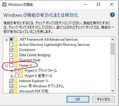Click the .NET Framework 4.8 folder icon
This screenshot has height=106, width=119.
tap(16, 39)
